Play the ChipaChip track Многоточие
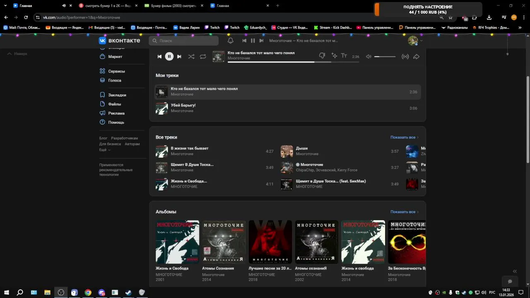 tap(340, 168)
